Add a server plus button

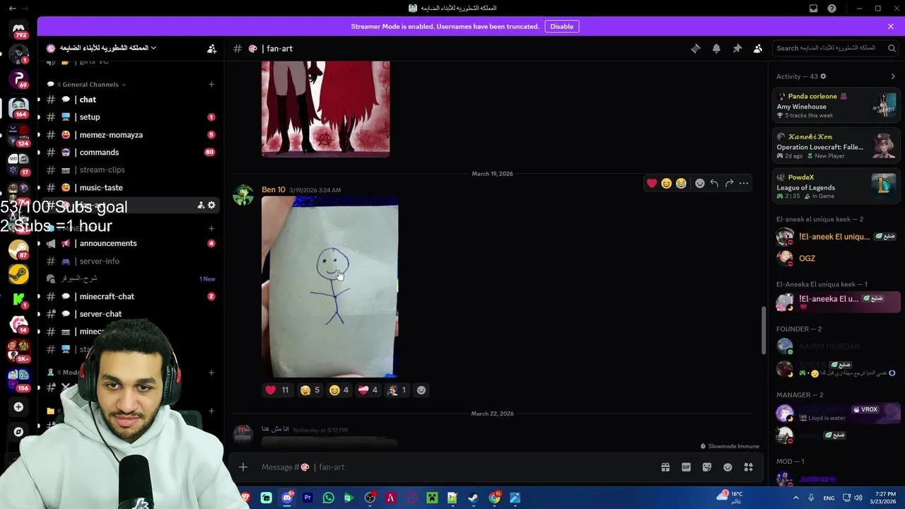point(18,407)
